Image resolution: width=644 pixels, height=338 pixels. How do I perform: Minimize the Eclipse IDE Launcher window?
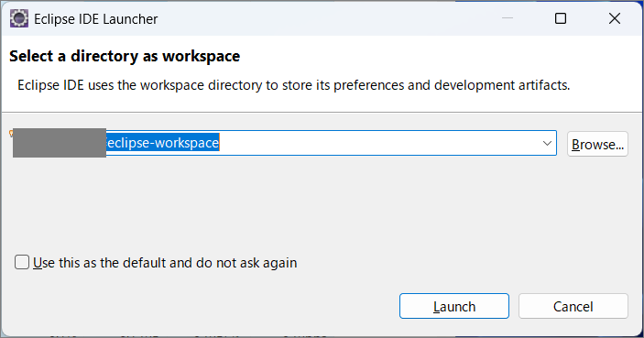click(x=508, y=18)
